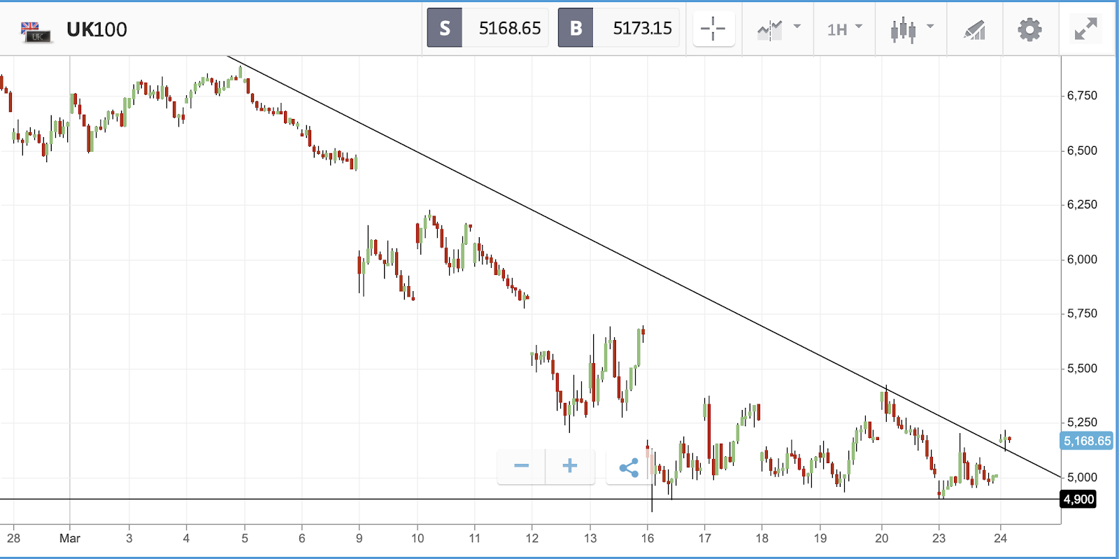The image size is (1119, 559).
Task: Zoom in with the plus button
Action: click(x=570, y=466)
